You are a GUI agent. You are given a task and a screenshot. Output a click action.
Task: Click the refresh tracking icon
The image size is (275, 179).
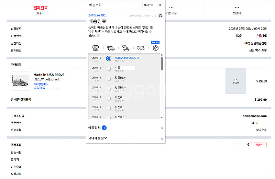160,16
